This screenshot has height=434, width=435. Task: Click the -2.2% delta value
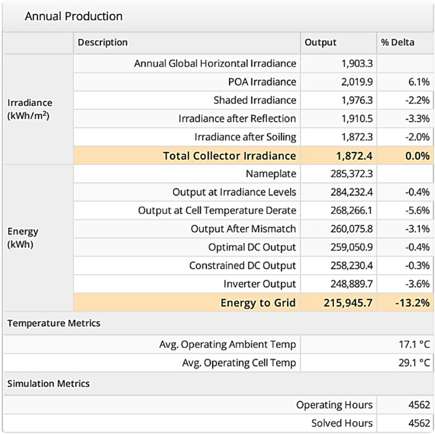(x=417, y=100)
